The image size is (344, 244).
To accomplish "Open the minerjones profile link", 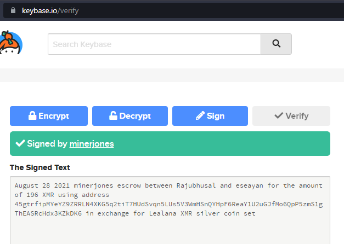I will [x=92, y=144].
